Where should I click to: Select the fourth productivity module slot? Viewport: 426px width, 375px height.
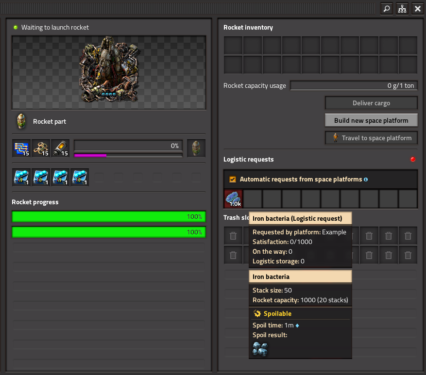click(80, 177)
